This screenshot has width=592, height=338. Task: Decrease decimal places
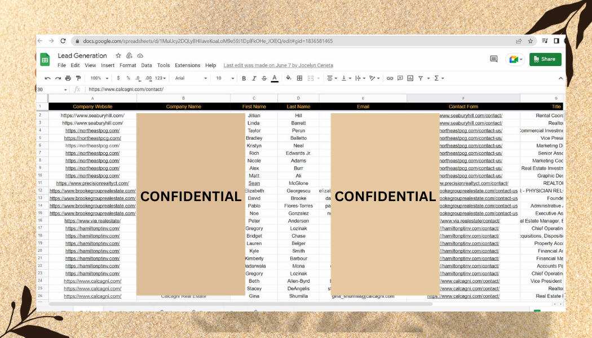138,78
